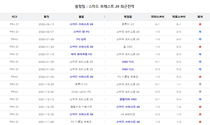Viewport: 210px width, 125px height.
Task: Click the 무 result in the Dinan Lehon FC row
Action: pos(200,92)
